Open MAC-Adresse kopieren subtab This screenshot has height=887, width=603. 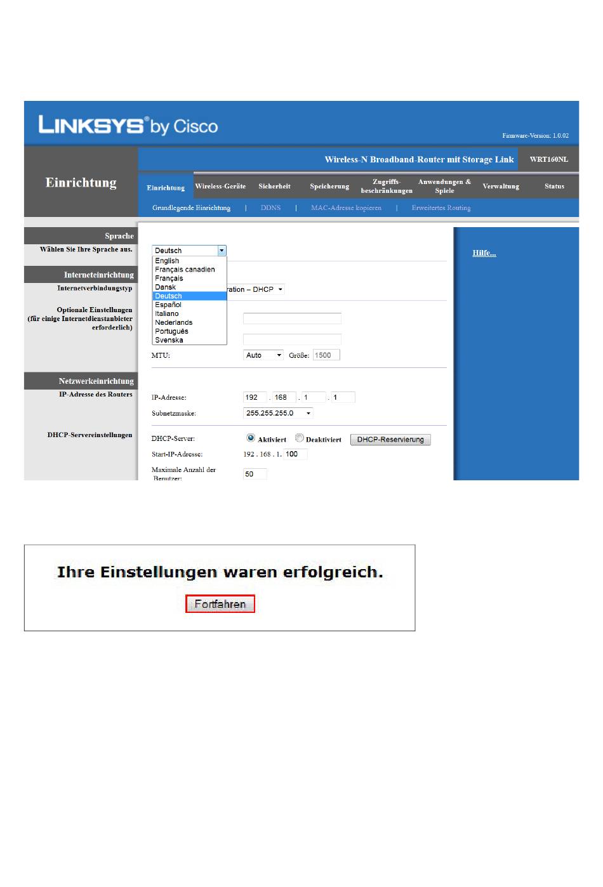(346, 207)
